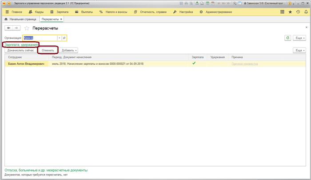The image size is (311, 180).
Task: Open the Организация dropdown arrow
Action: [59, 38]
